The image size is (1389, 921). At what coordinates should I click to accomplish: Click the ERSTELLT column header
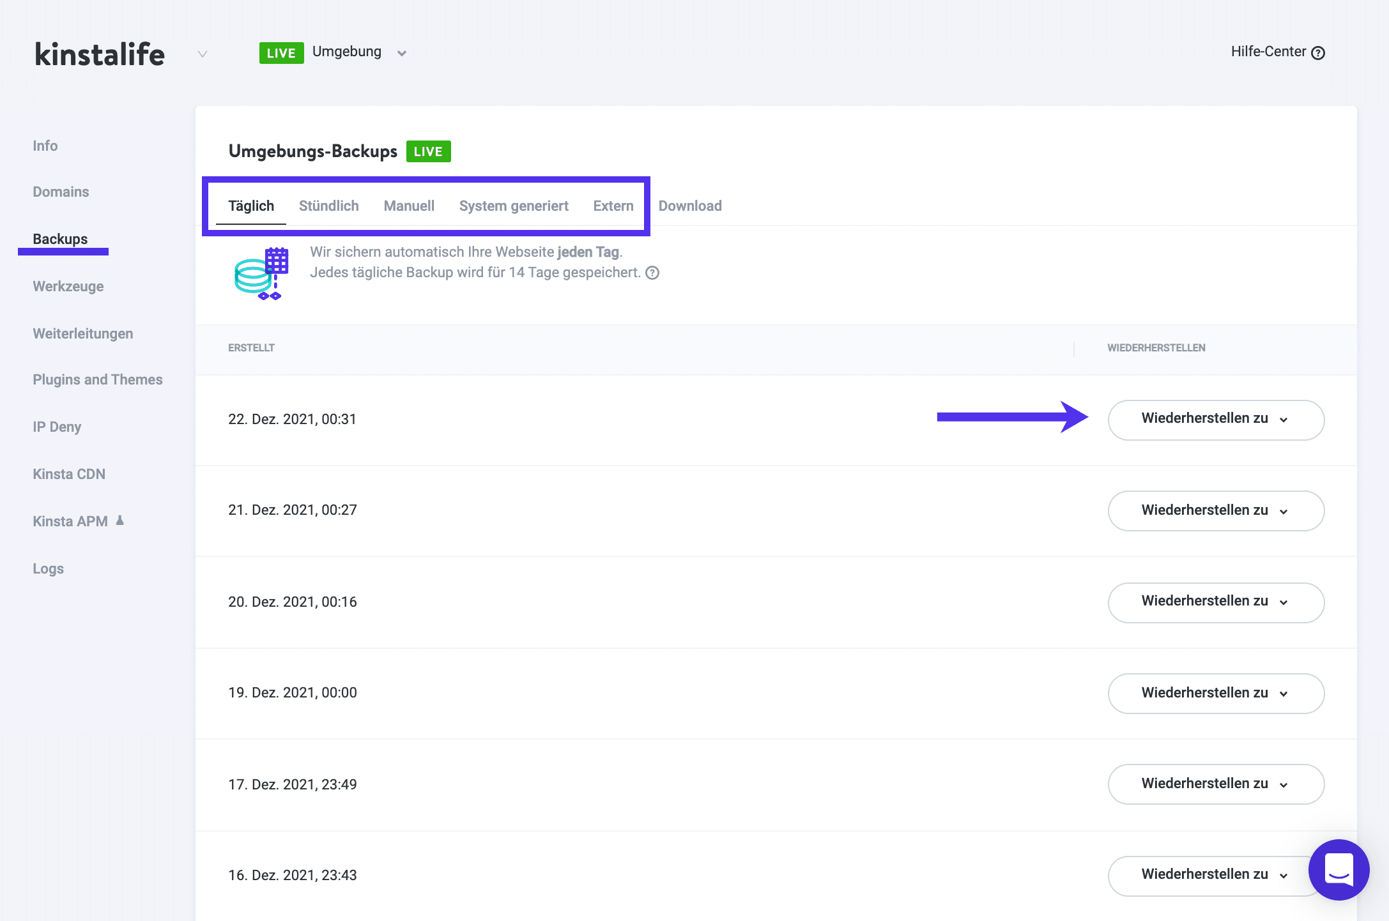(x=251, y=348)
